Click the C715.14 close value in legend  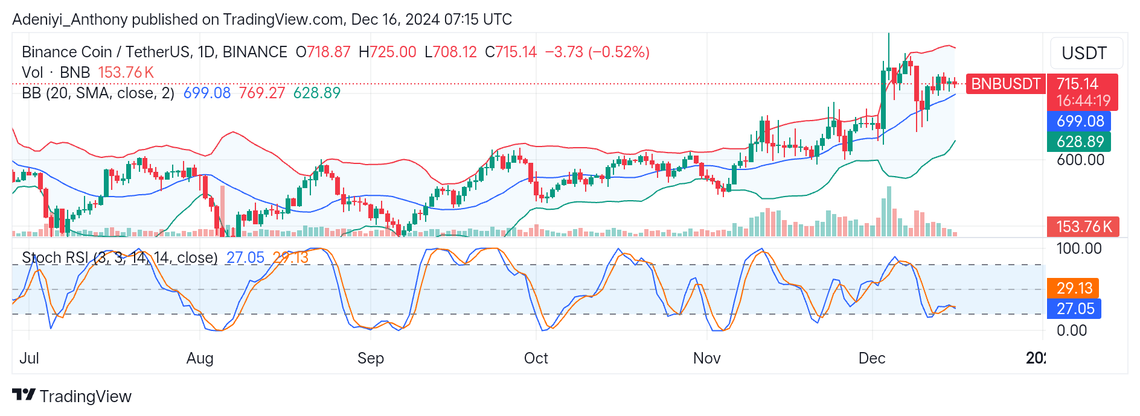pos(511,52)
